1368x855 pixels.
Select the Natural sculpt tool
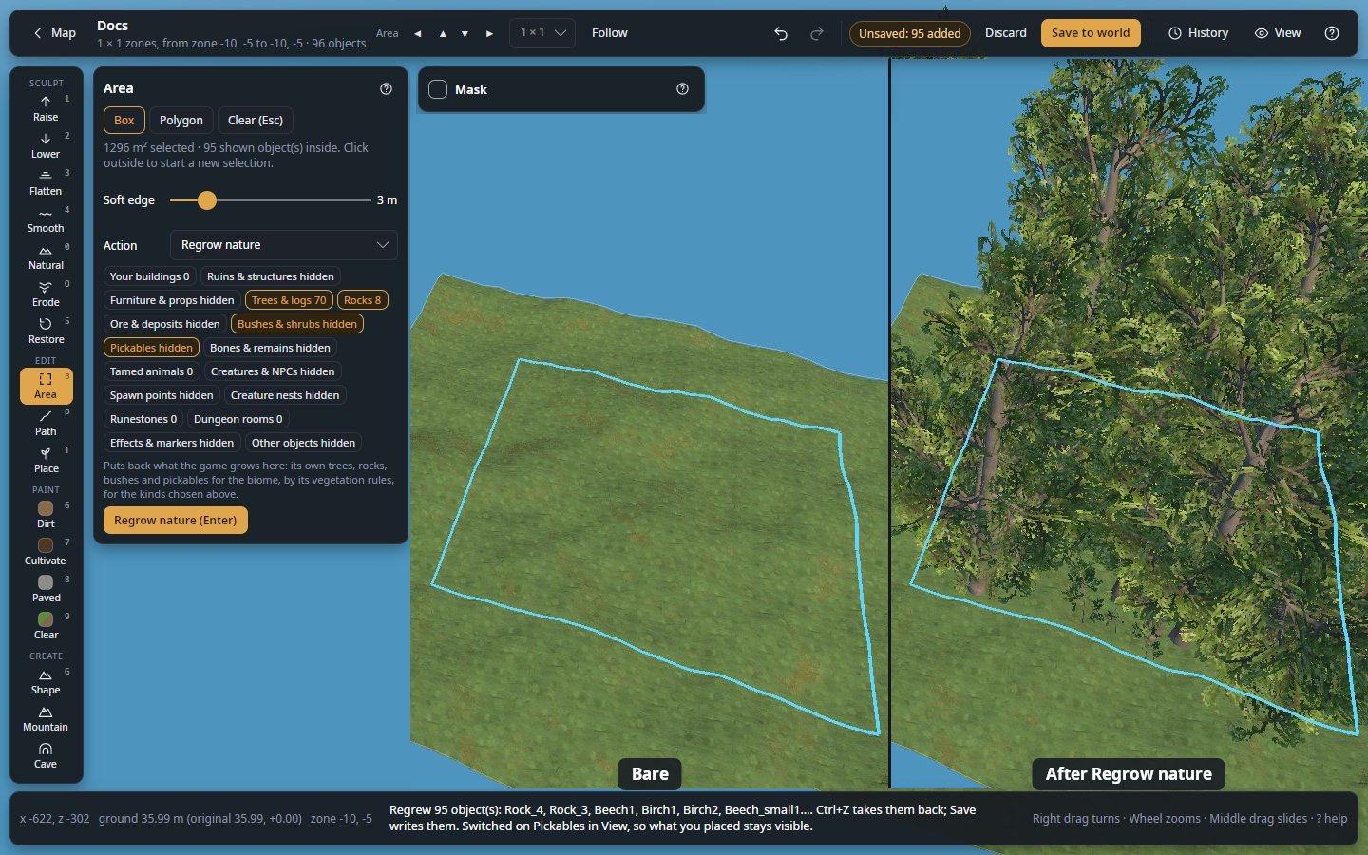pos(46,256)
